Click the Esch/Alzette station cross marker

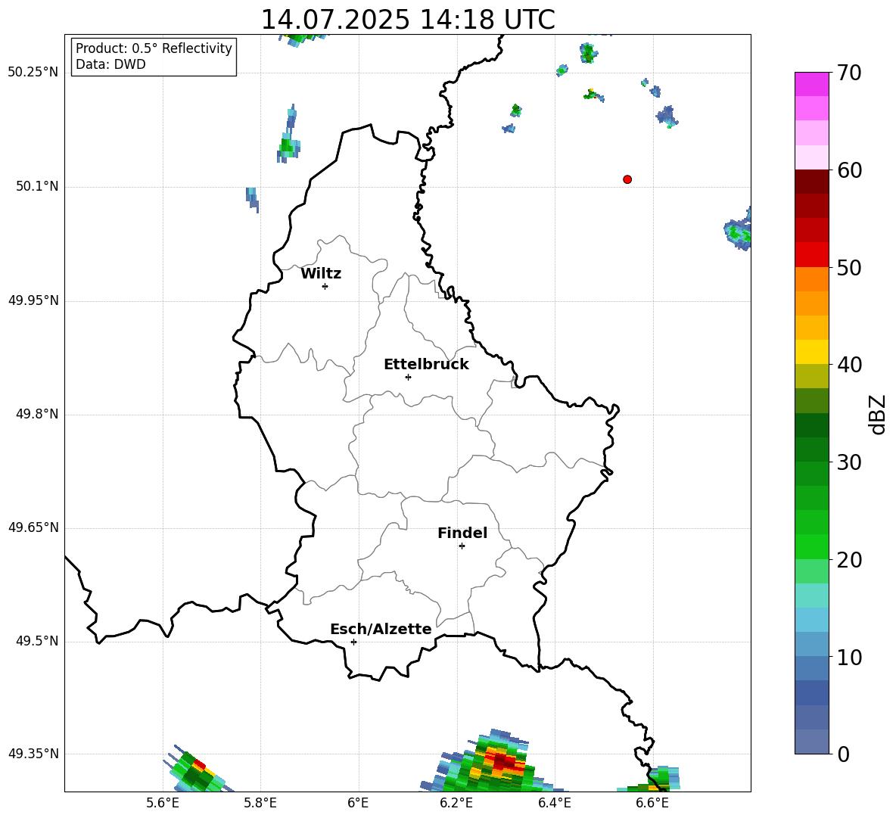353,642
